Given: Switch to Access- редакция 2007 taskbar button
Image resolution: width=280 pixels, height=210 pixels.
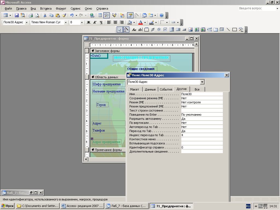Looking at the screenshot, I should 82,206.
